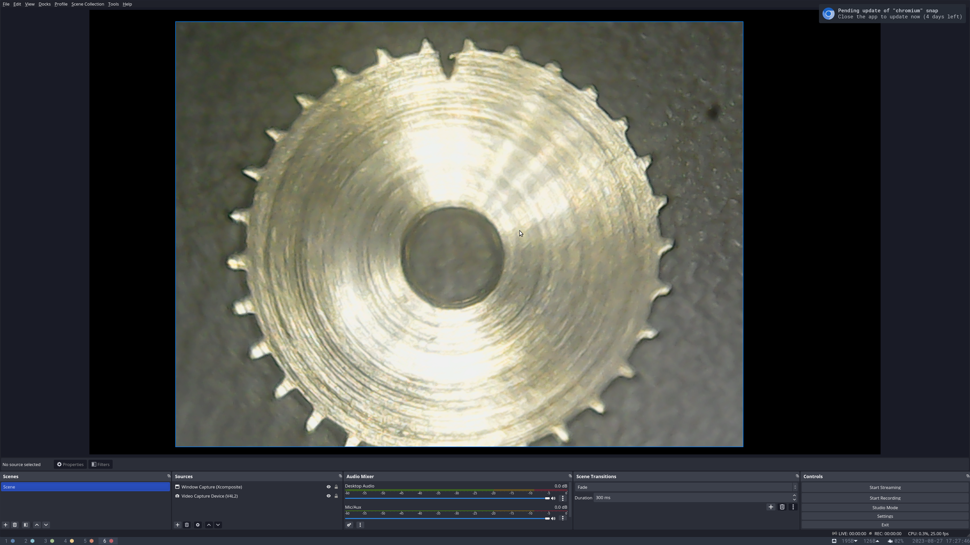Open scene filters icon in Scenes dock
The image size is (970, 545).
(x=26, y=525)
